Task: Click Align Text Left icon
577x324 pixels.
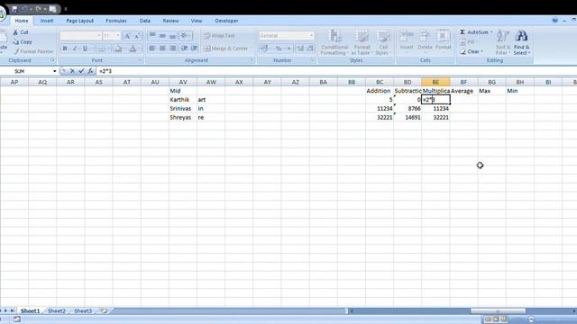Action: (x=152, y=48)
